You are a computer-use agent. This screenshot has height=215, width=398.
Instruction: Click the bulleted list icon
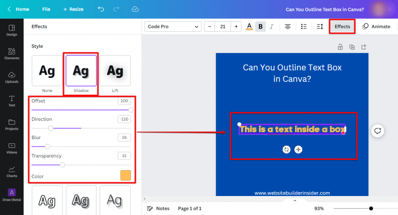coord(304,26)
